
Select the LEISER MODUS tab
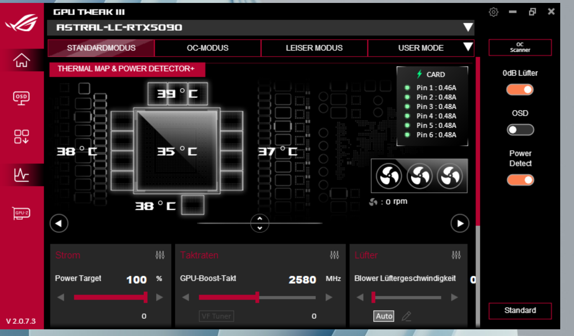click(314, 48)
